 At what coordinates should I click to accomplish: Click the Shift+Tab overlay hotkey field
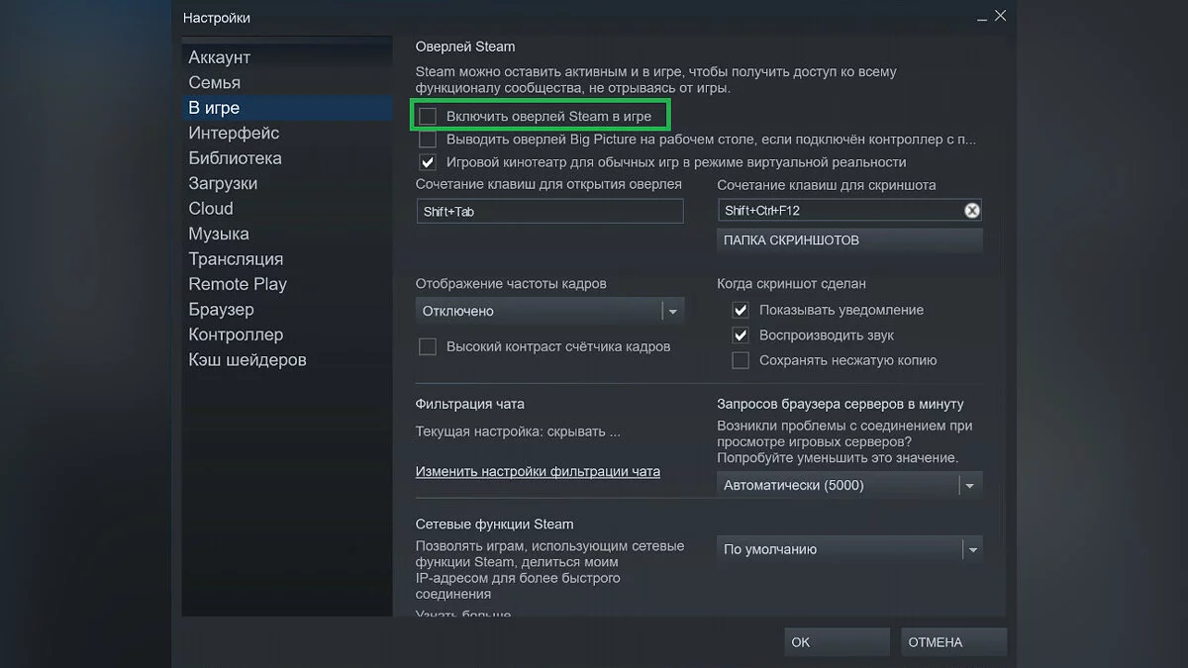click(549, 211)
